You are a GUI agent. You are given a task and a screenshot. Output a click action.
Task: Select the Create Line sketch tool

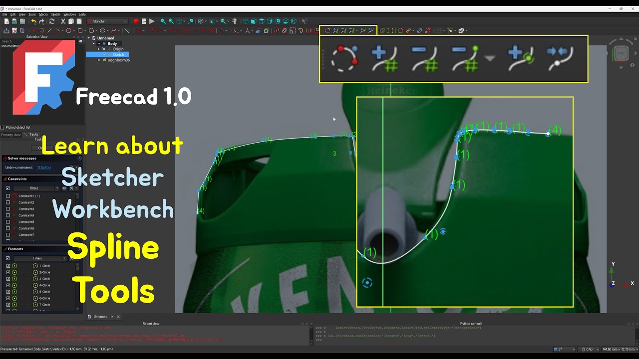point(49,30)
